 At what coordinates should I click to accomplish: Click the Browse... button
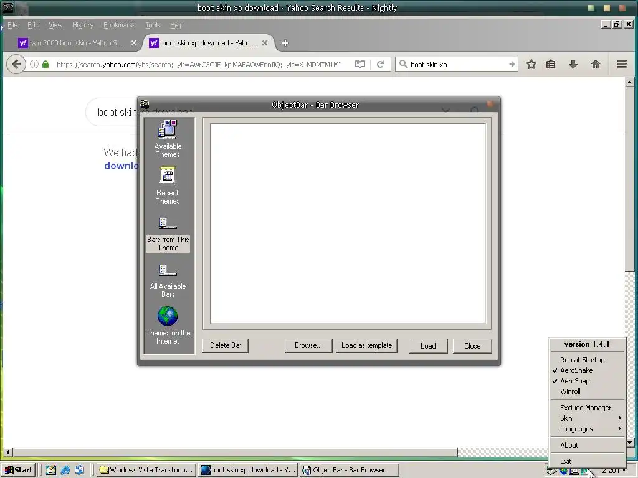tap(308, 345)
